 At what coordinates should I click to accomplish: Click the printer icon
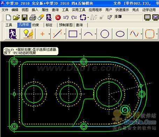[x=33, y=18]
